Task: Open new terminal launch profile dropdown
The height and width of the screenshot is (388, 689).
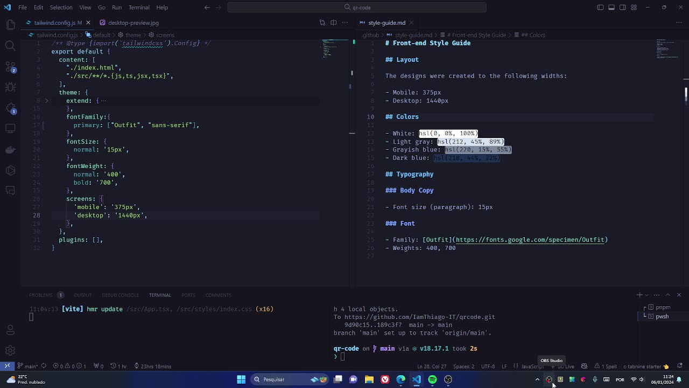Action: click(648, 295)
